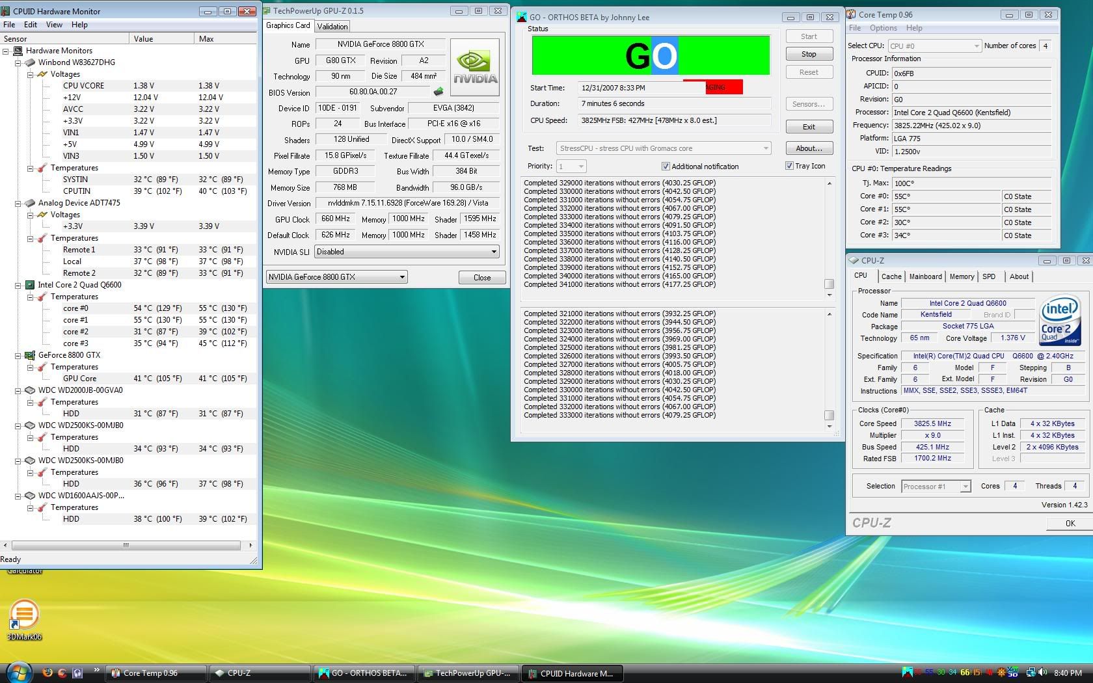Click the 3DMark06 desktop shortcut
Screen dimensions: 1093x683
click(x=24, y=620)
